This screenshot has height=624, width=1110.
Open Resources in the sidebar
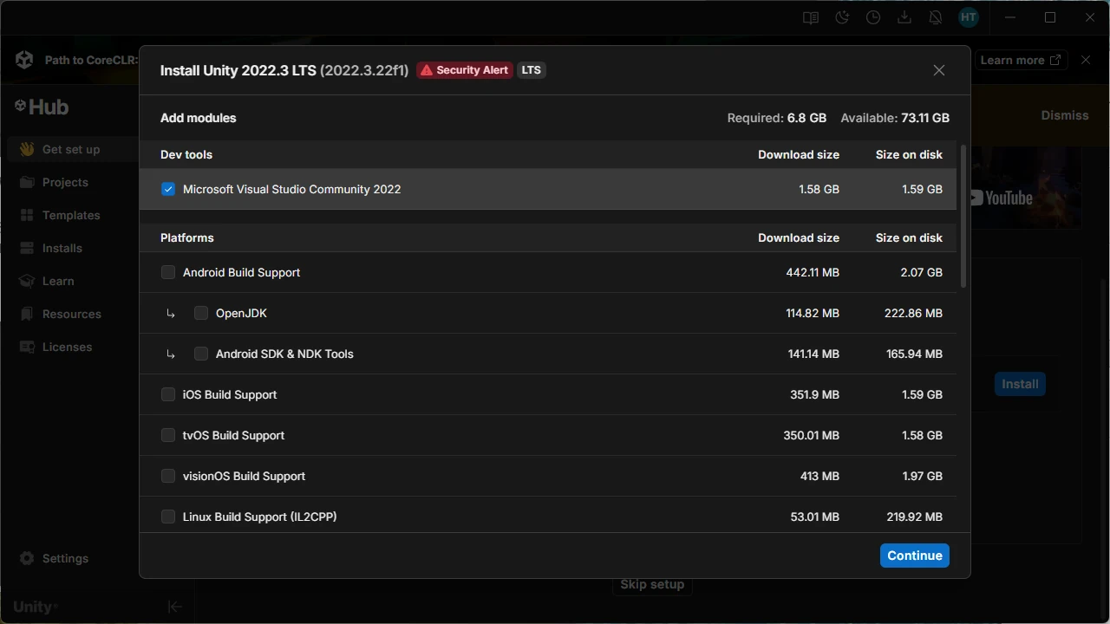[x=72, y=314]
